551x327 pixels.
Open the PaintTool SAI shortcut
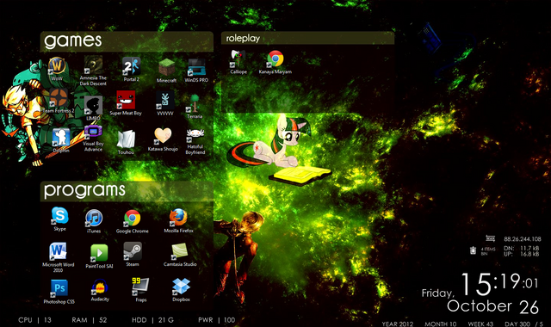coord(99,256)
